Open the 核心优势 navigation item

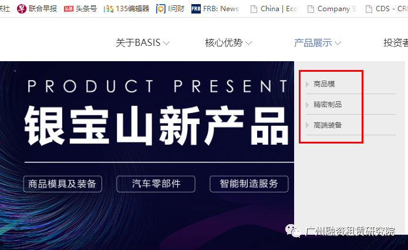(x=224, y=42)
